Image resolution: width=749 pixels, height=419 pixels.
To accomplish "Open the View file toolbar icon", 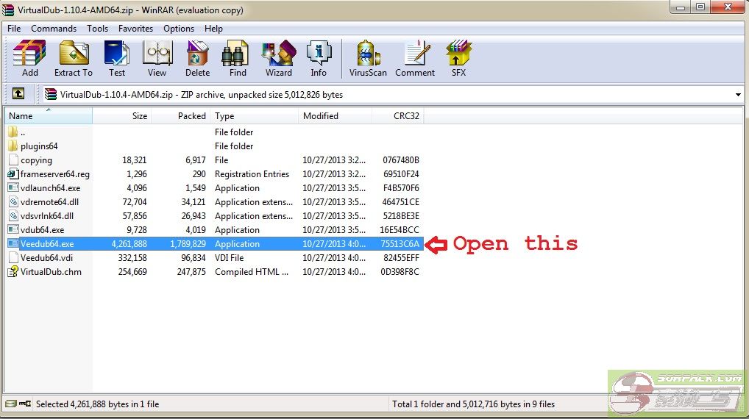I will click(x=157, y=59).
